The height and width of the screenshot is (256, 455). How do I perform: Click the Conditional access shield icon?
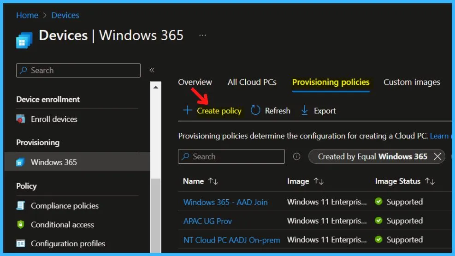[21, 224]
